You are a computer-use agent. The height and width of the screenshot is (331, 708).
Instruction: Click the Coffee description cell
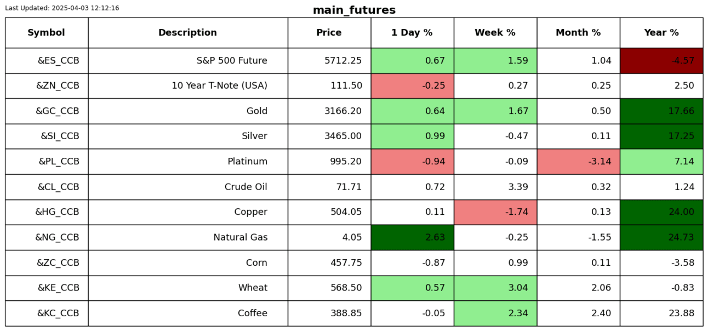pyautogui.click(x=252, y=313)
